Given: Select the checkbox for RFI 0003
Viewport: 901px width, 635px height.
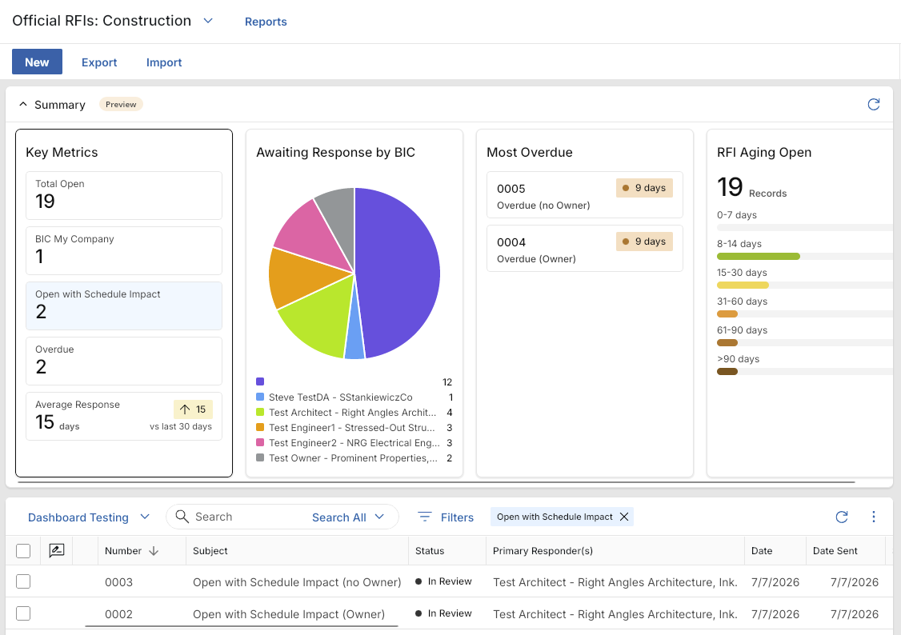Looking at the screenshot, I should pyautogui.click(x=23, y=581).
